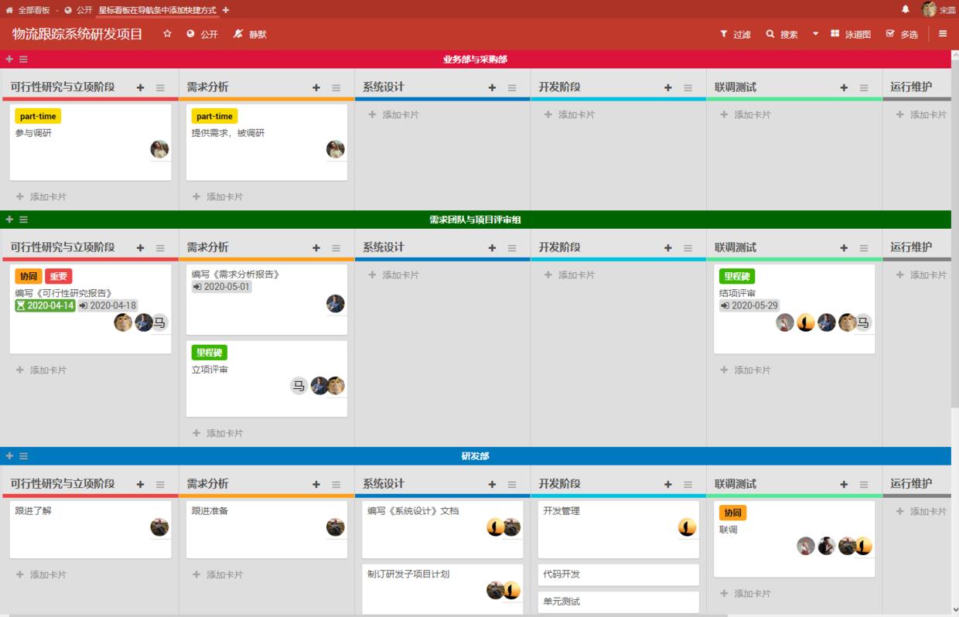Open the 宋蕊 user avatar menu
Image resolution: width=959 pixels, height=617 pixels.
pos(929,9)
